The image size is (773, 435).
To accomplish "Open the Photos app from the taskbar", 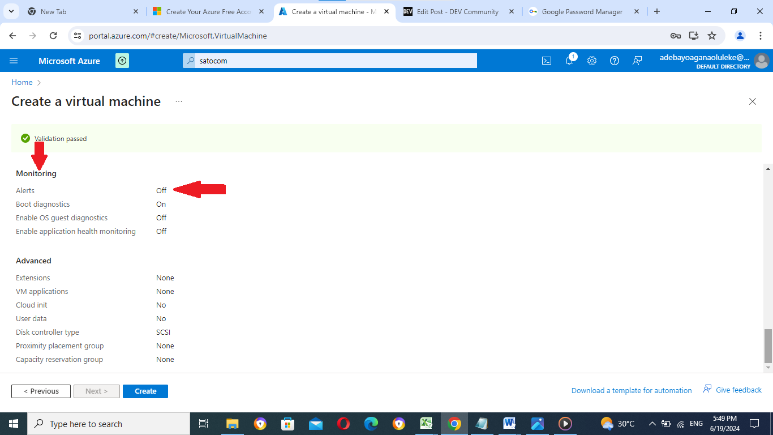I will pos(538,424).
